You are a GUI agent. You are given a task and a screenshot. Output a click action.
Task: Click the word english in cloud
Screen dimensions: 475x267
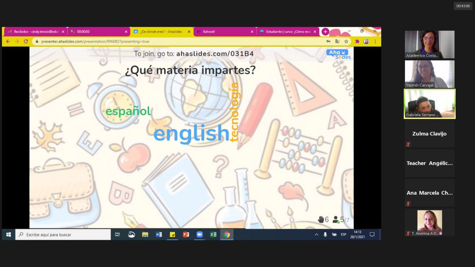191,133
